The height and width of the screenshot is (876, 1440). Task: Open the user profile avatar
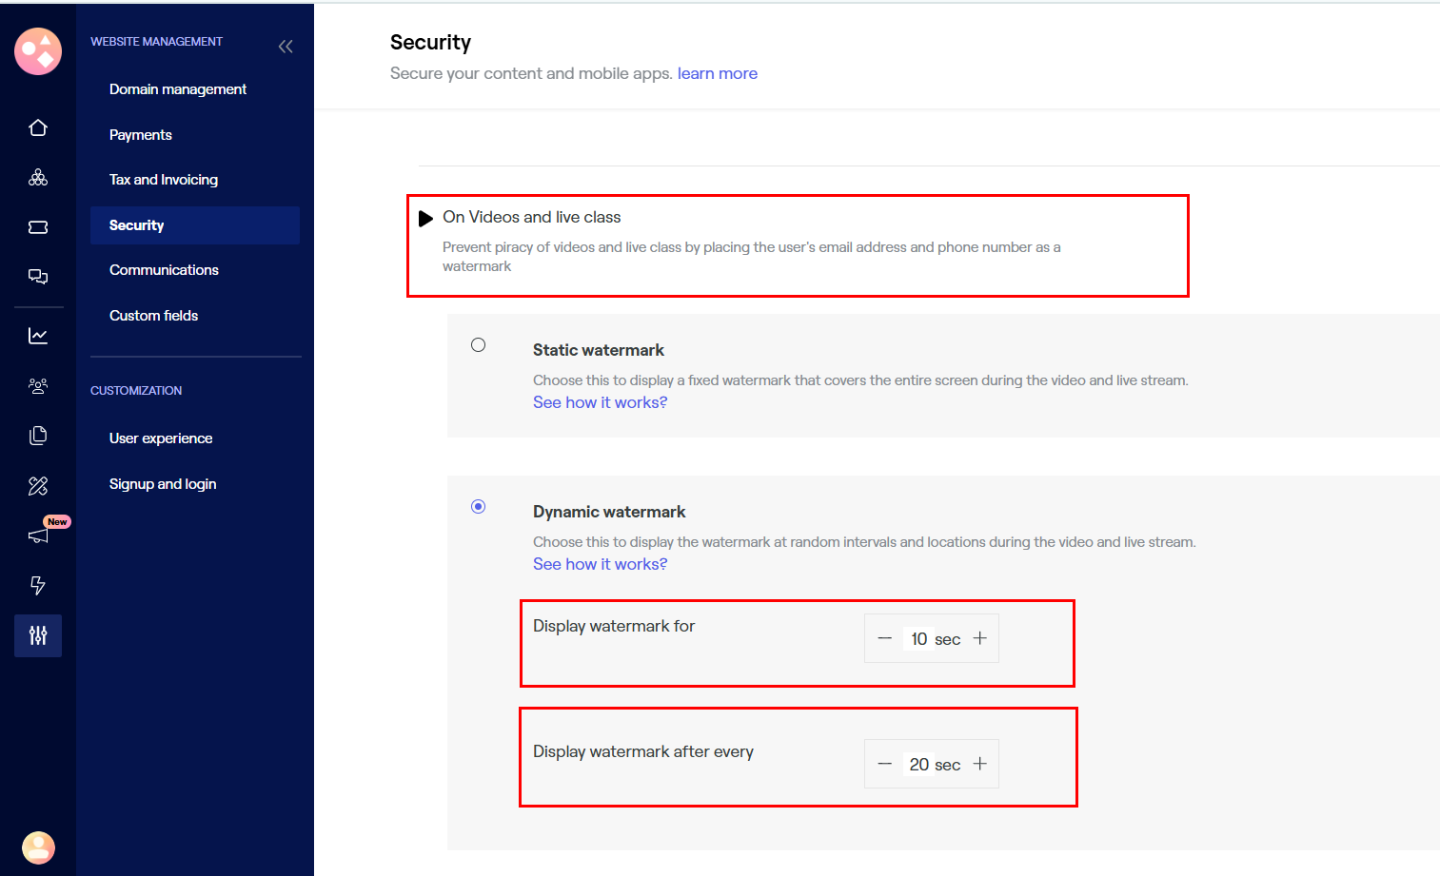click(38, 847)
